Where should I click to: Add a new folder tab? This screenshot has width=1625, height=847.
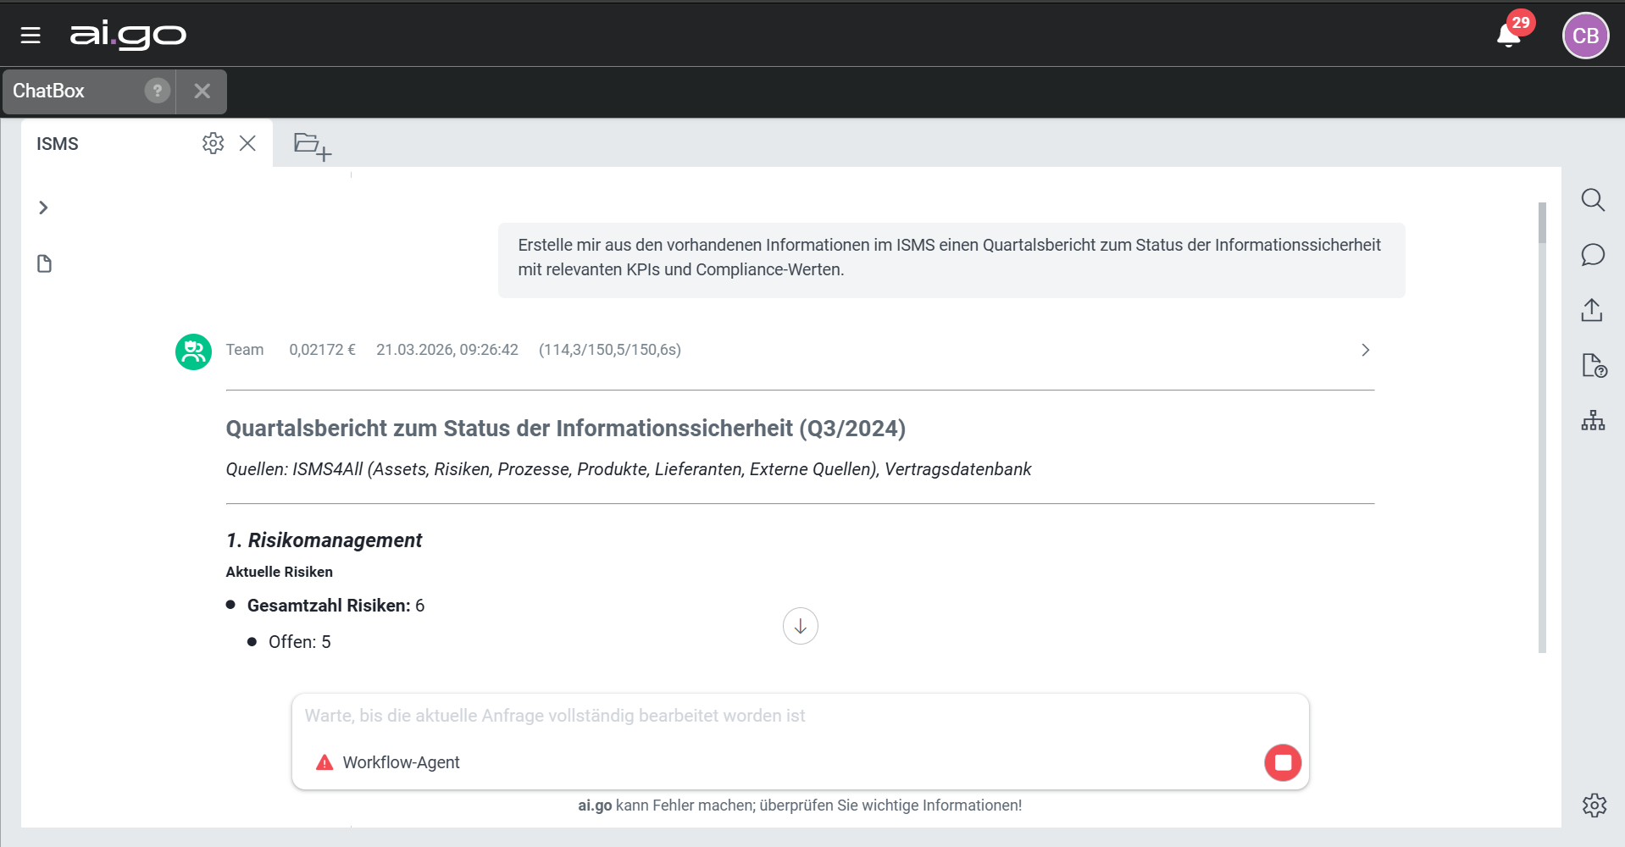click(312, 146)
